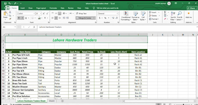
Task: Undo the last action
Action: pos(10,3)
